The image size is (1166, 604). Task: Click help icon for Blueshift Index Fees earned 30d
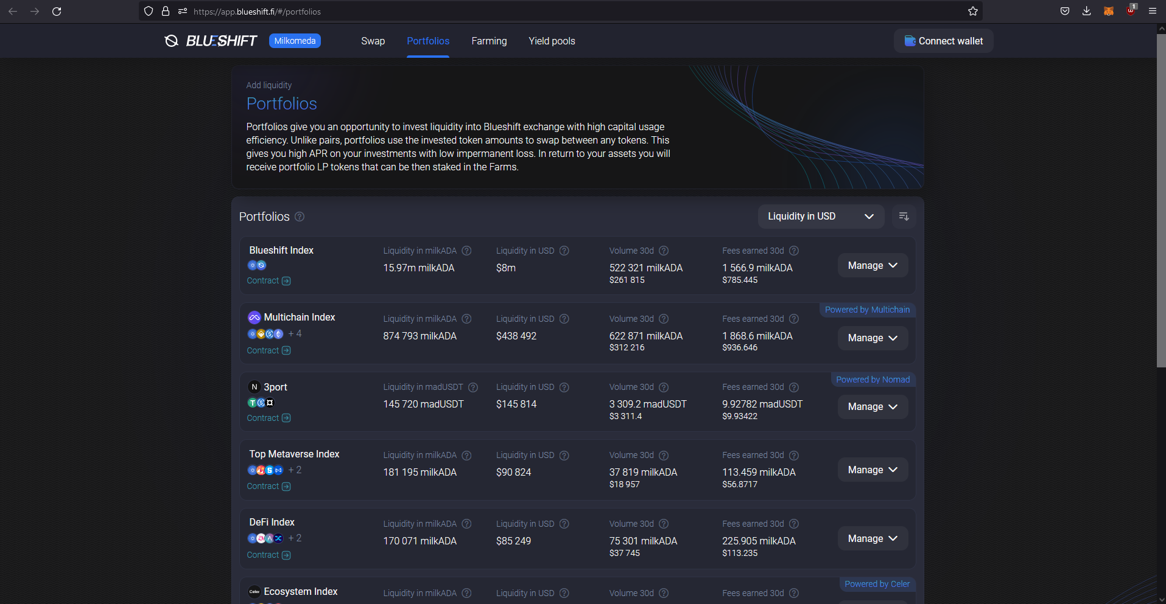tap(794, 251)
